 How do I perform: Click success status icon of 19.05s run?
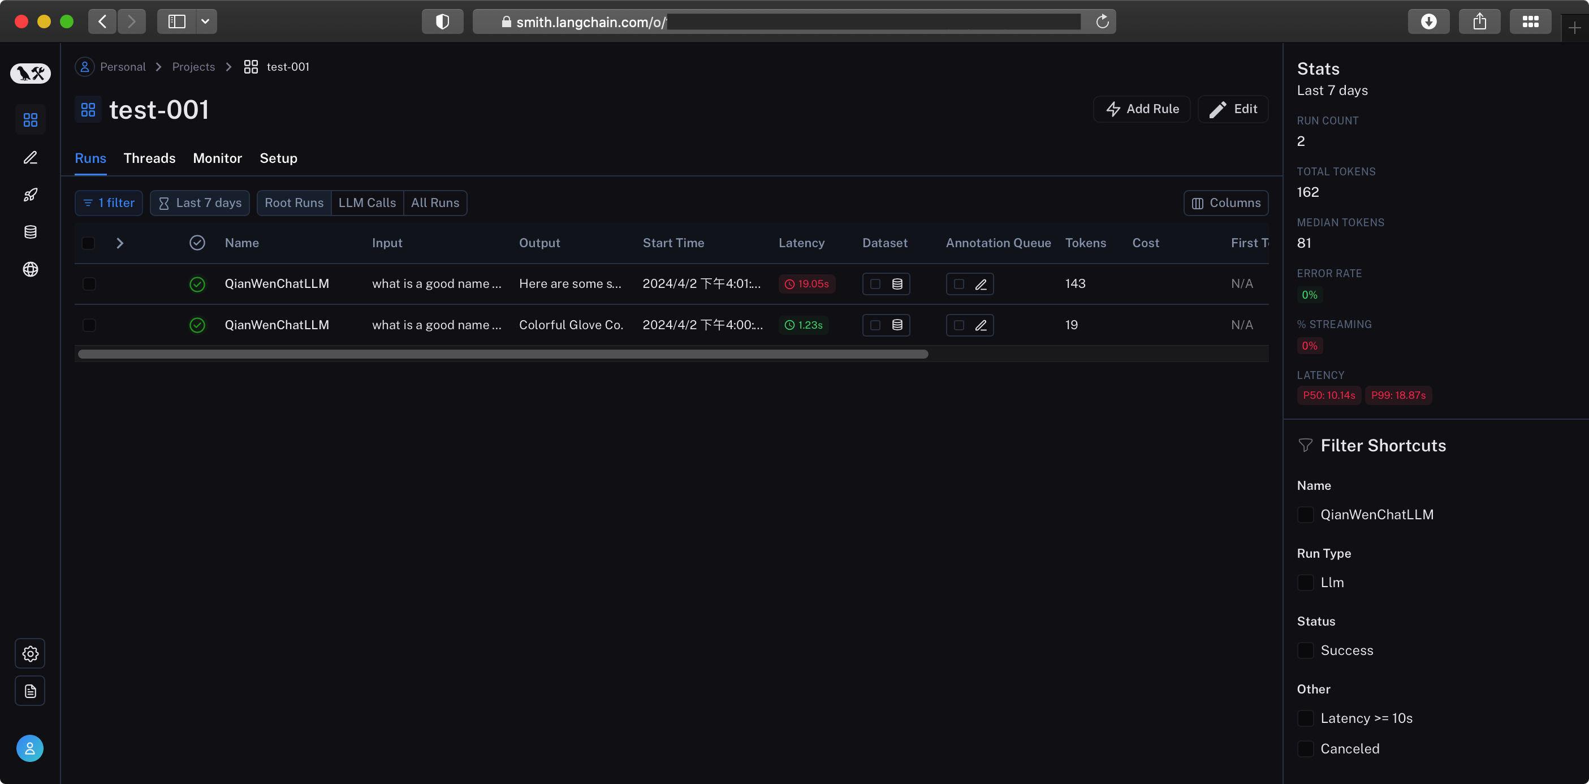pyautogui.click(x=197, y=284)
